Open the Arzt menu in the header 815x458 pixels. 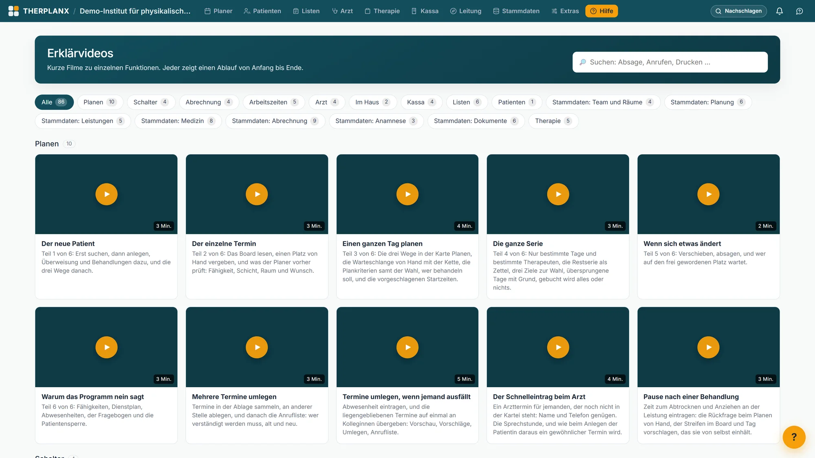[x=342, y=11]
